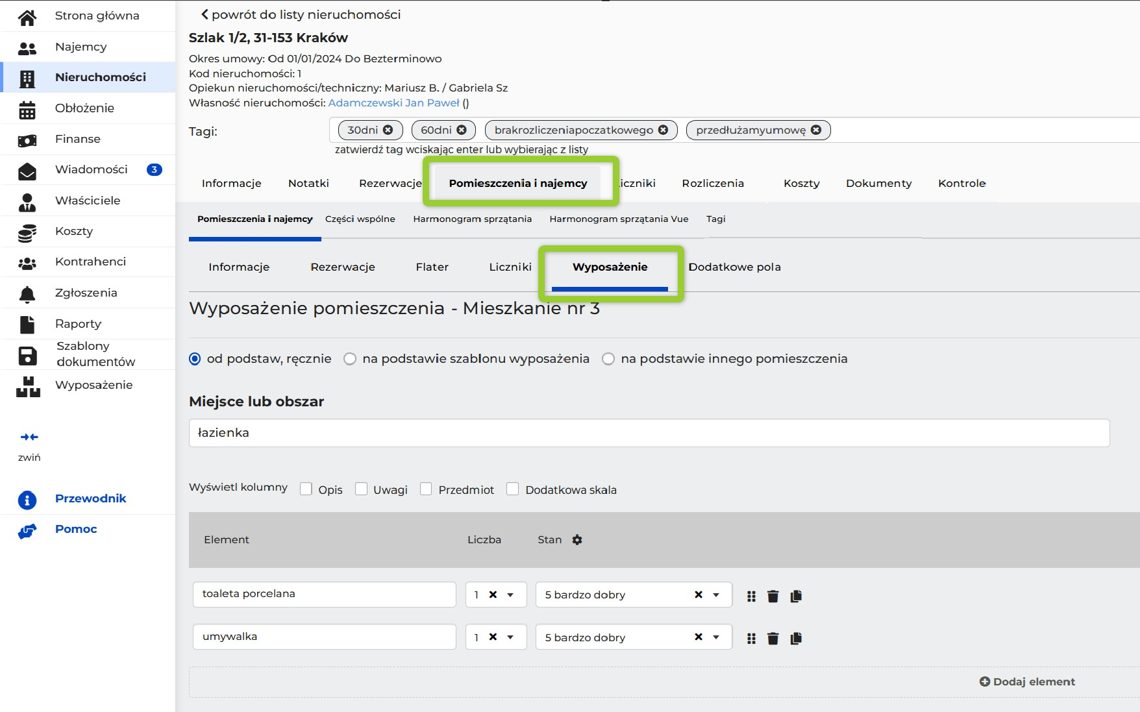The height and width of the screenshot is (712, 1140).
Task: Expand Stan dropdown for toaleta porcelana
Action: pyautogui.click(x=716, y=595)
